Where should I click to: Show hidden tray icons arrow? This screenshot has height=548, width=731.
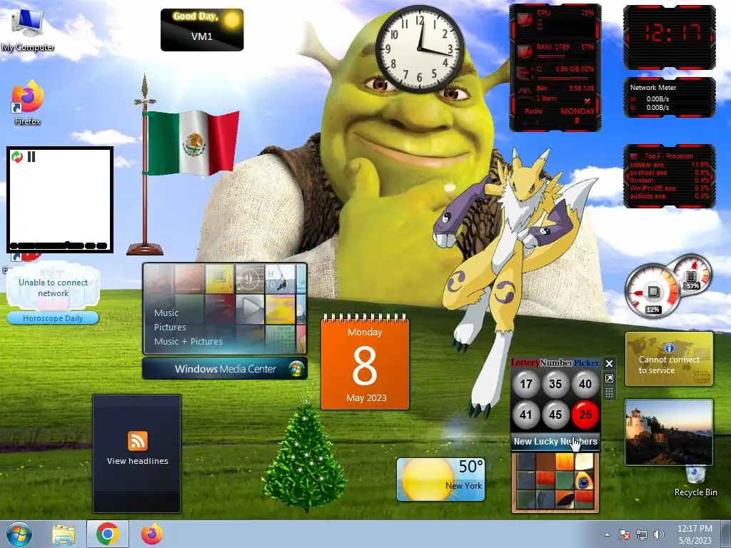coord(607,534)
